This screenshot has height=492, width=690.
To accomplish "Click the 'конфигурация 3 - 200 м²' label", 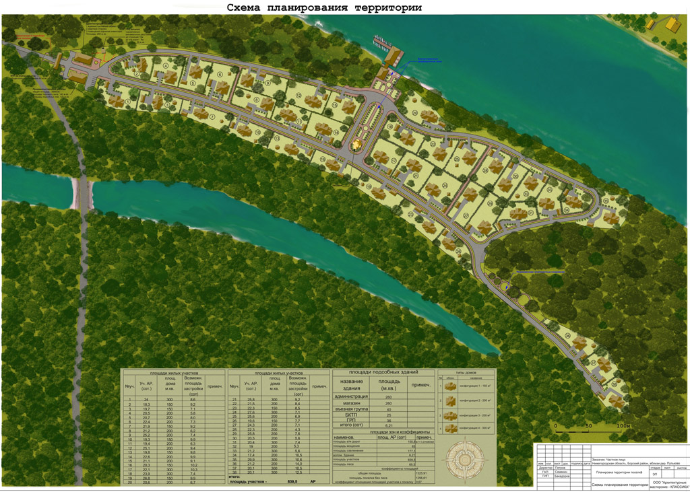I will click(475, 415).
